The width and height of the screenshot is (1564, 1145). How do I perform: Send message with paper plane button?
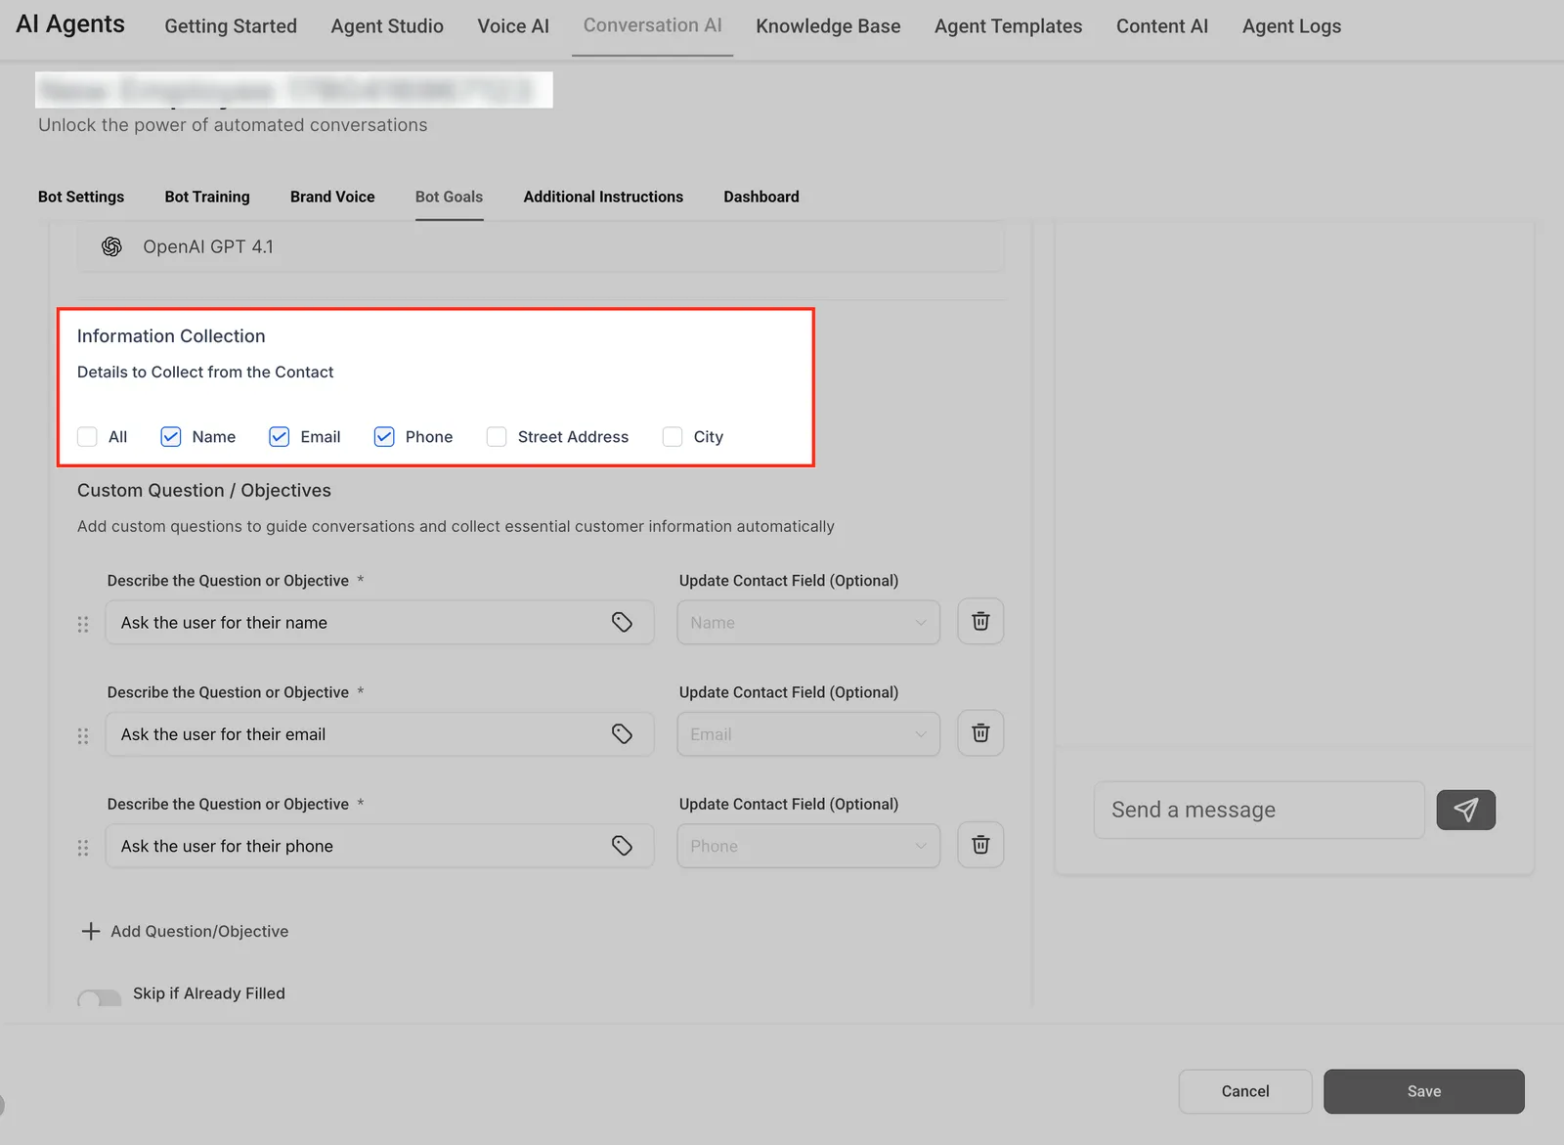(1465, 810)
